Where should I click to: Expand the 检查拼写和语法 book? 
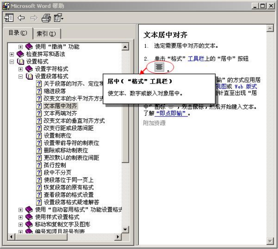[11, 55]
